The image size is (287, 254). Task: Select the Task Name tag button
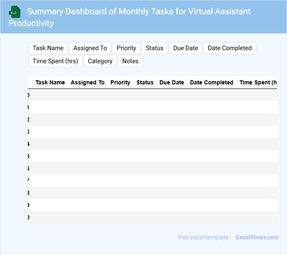point(48,48)
